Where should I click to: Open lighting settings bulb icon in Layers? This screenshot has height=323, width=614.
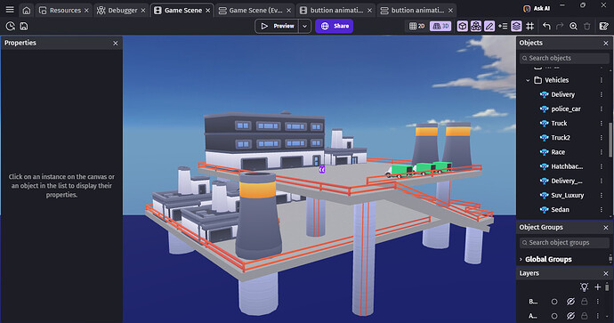click(585, 287)
